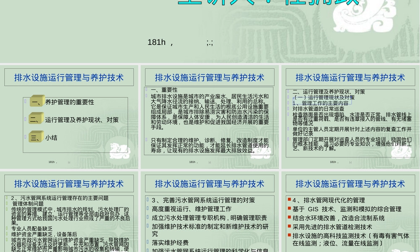Select bullet starting 排水设施的高科技监测技术

[351, 239]
